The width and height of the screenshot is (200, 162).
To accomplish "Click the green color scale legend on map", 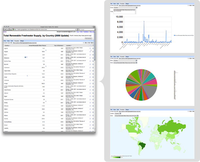I will point(117,157).
